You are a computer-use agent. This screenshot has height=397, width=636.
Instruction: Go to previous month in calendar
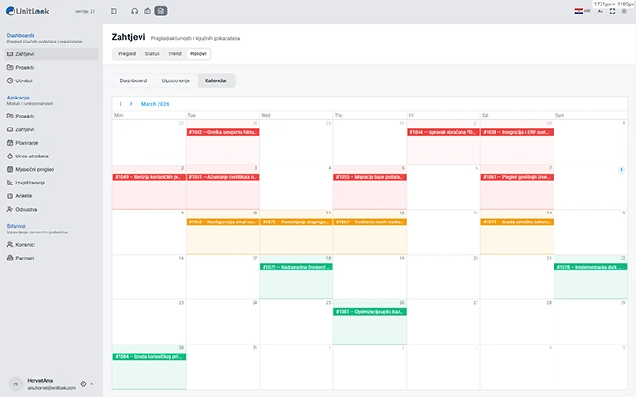(120, 104)
